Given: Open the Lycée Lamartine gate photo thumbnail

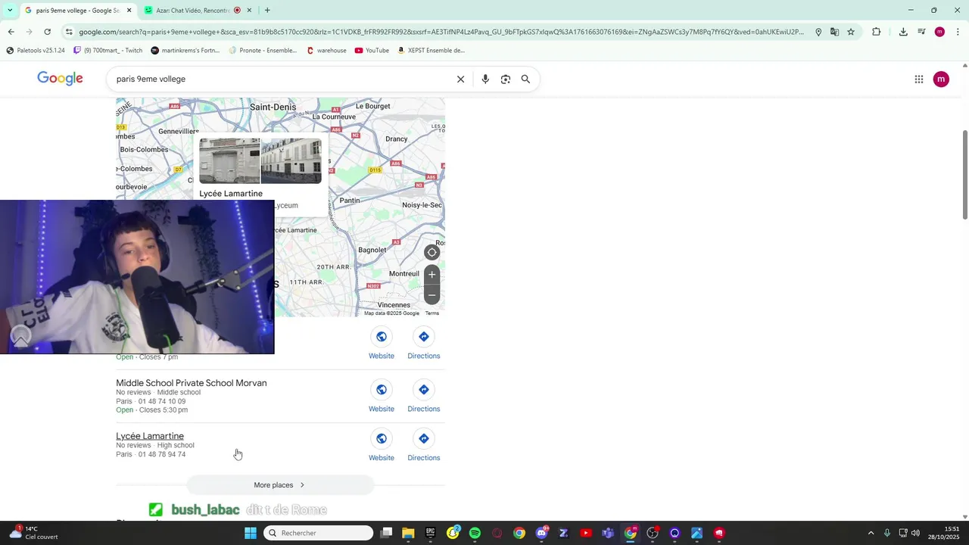Looking at the screenshot, I should (229, 160).
